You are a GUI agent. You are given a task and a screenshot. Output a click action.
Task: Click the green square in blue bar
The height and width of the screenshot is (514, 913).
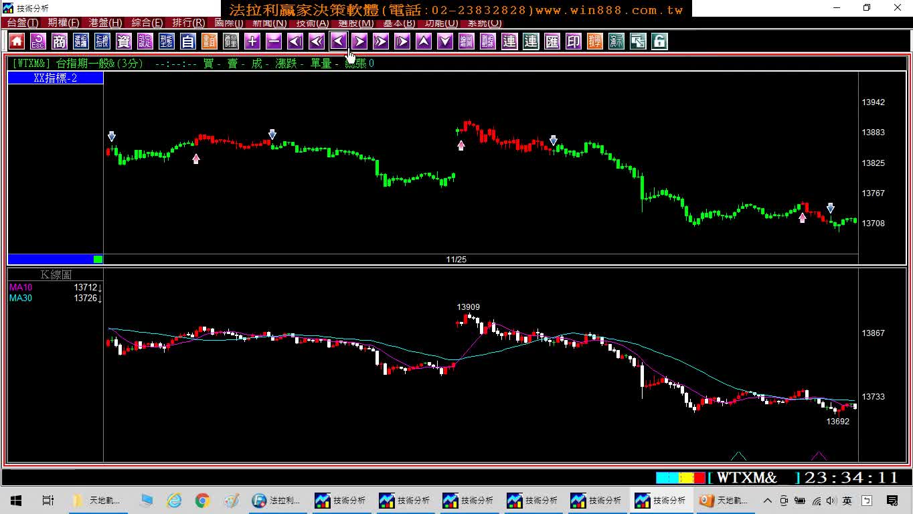point(98,259)
